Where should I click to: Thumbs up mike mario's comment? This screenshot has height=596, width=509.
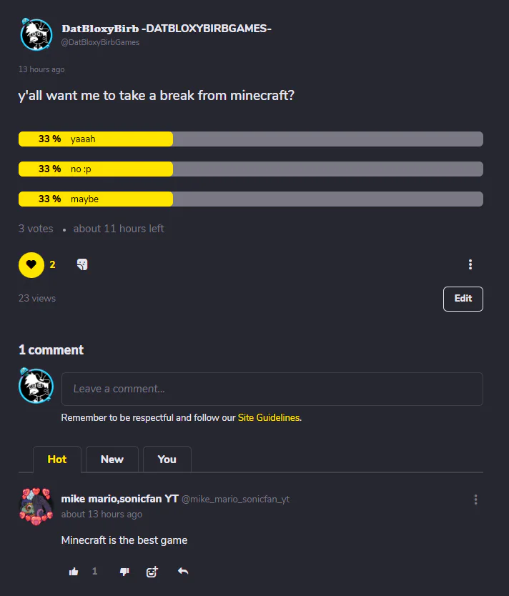[74, 571]
